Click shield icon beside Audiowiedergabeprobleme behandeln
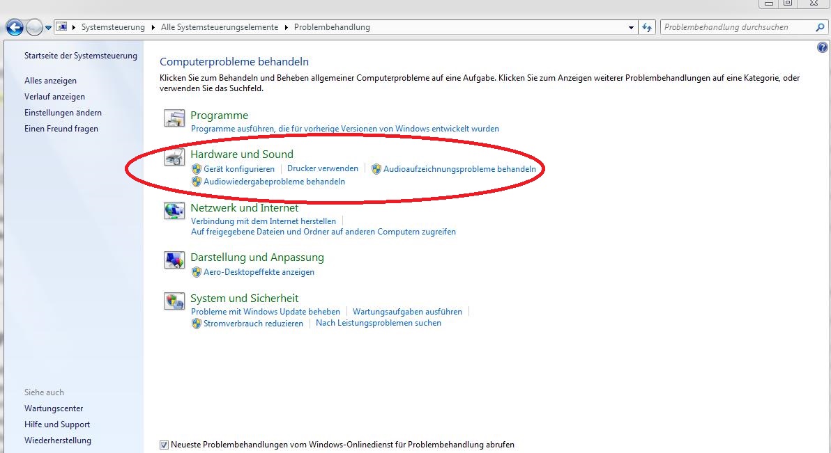Image resolution: width=831 pixels, height=453 pixels. [x=197, y=182]
